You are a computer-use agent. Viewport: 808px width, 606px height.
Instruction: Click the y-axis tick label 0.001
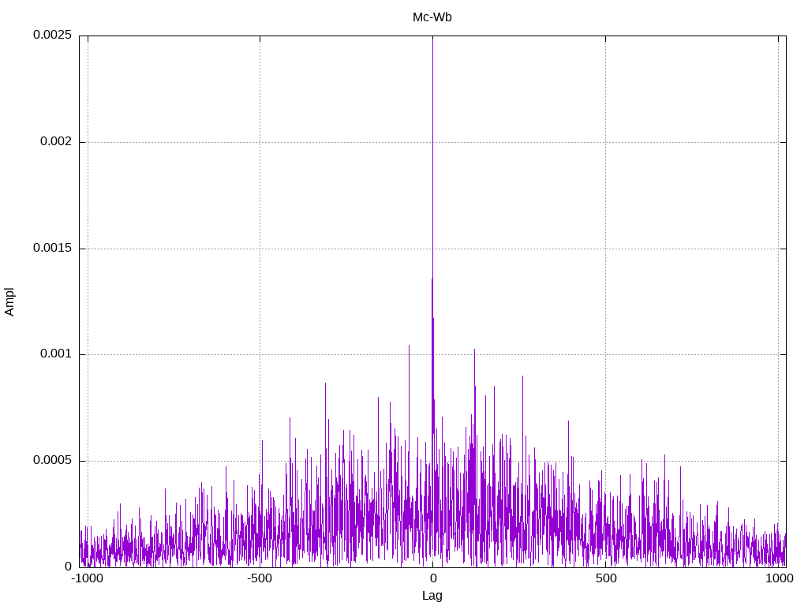pos(56,354)
